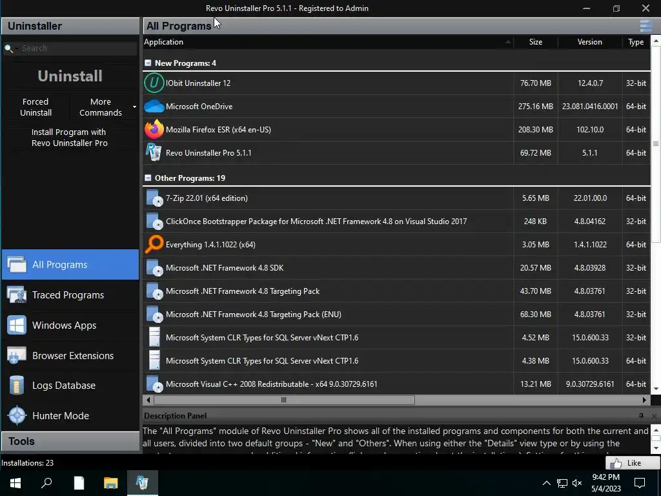Screen dimensions: 661x496
Task: Click the clock showing 9:42 PM
Action: [605, 477]
